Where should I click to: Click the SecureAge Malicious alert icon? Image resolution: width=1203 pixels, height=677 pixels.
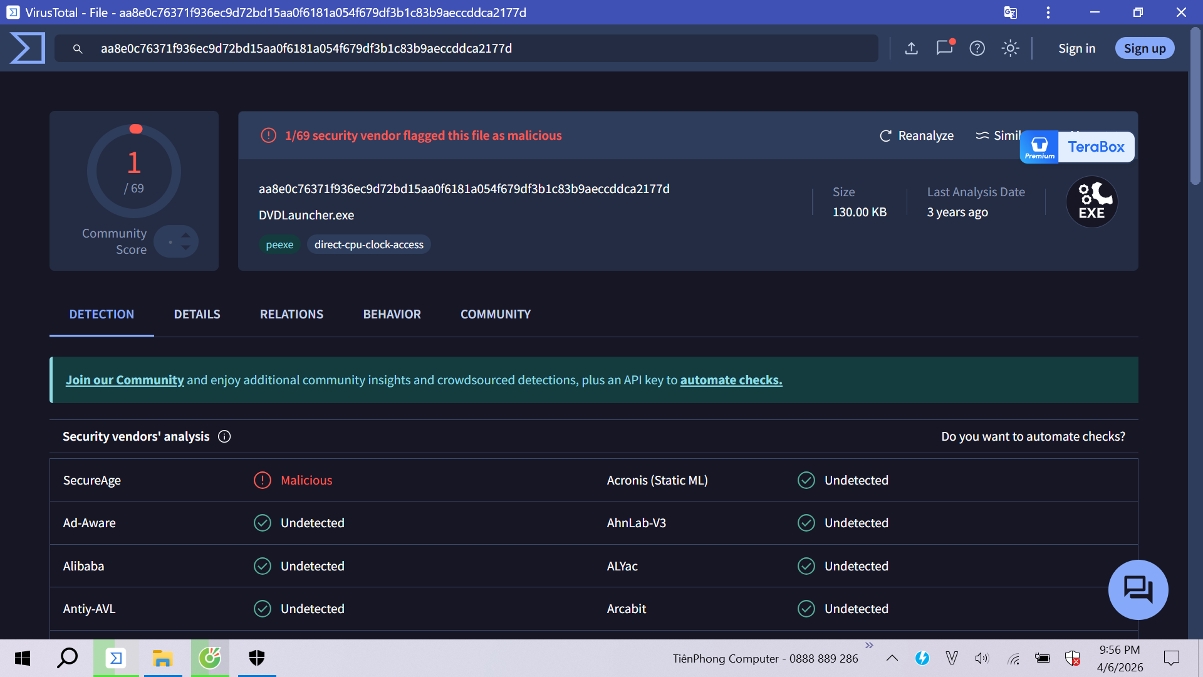click(263, 480)
